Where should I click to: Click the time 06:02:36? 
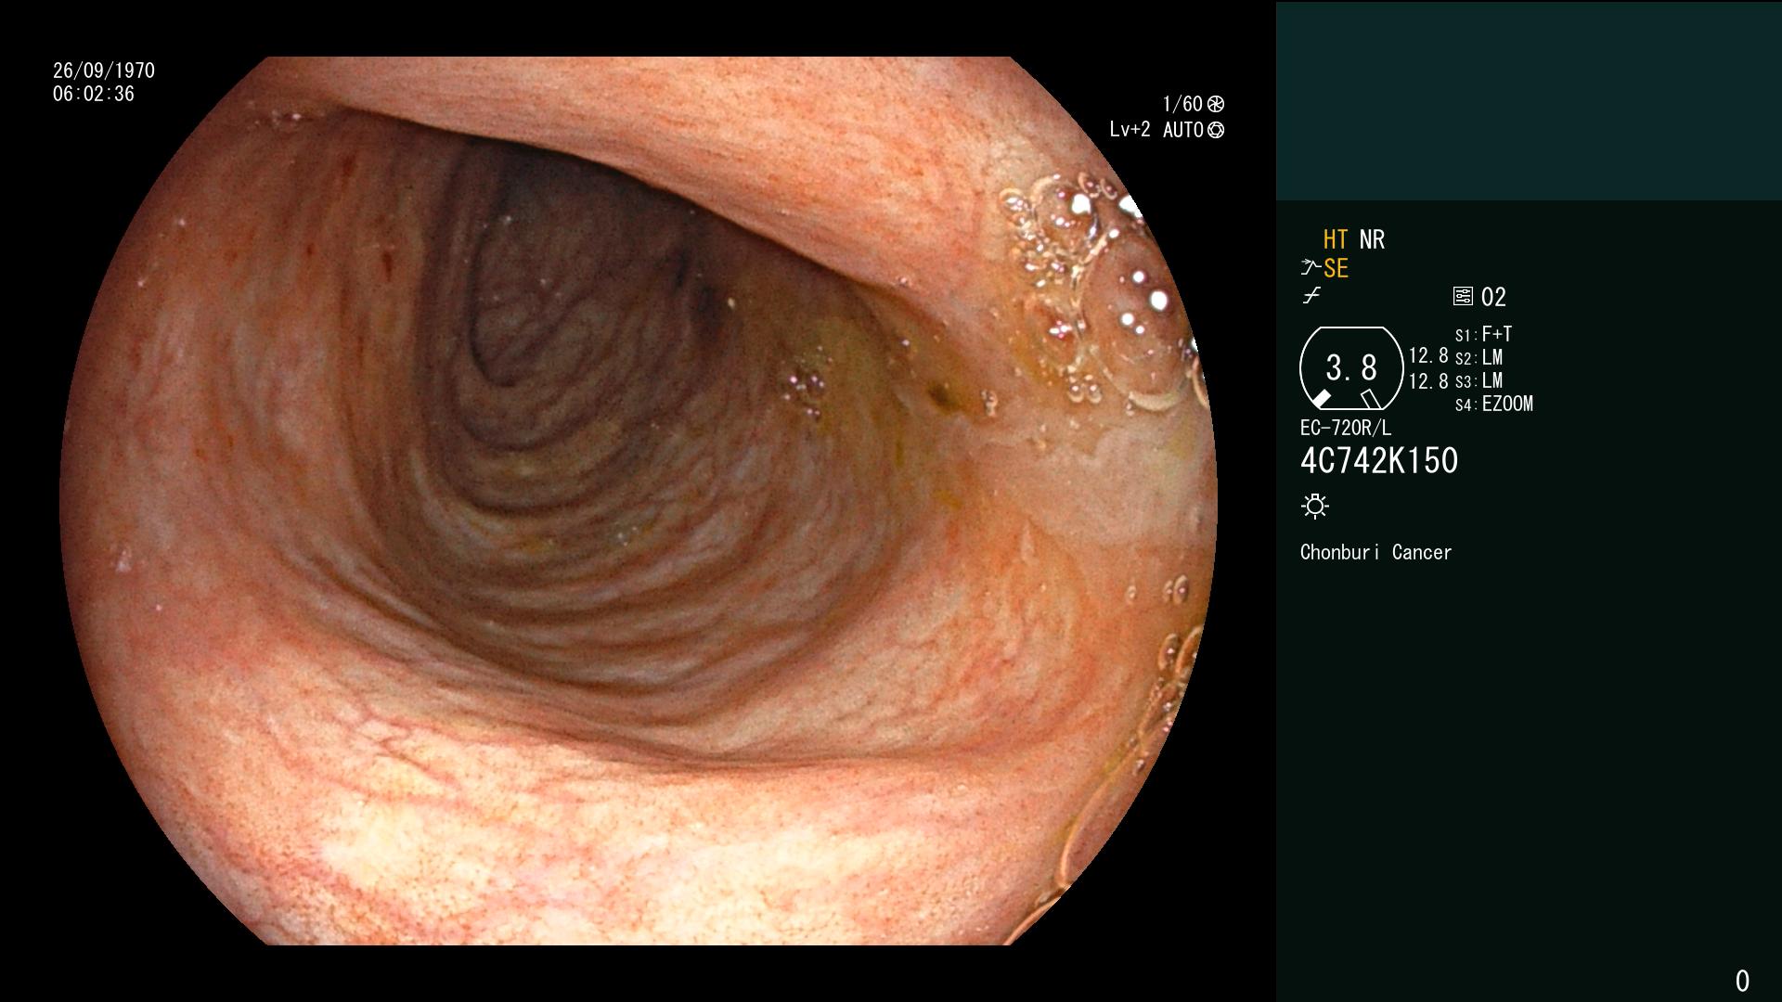pos(94,94)
